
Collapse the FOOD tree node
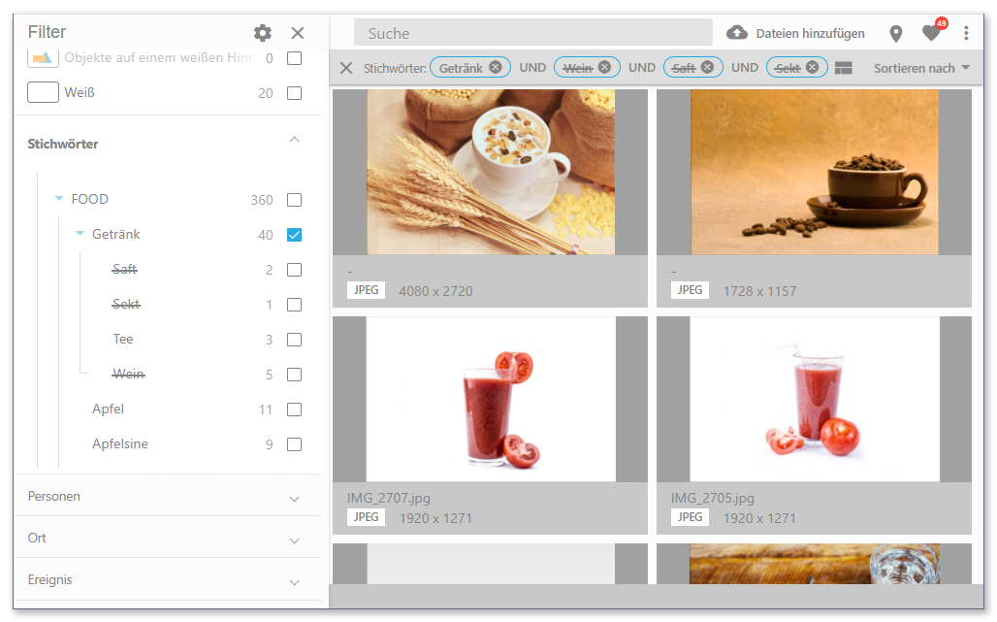[59, 200]
